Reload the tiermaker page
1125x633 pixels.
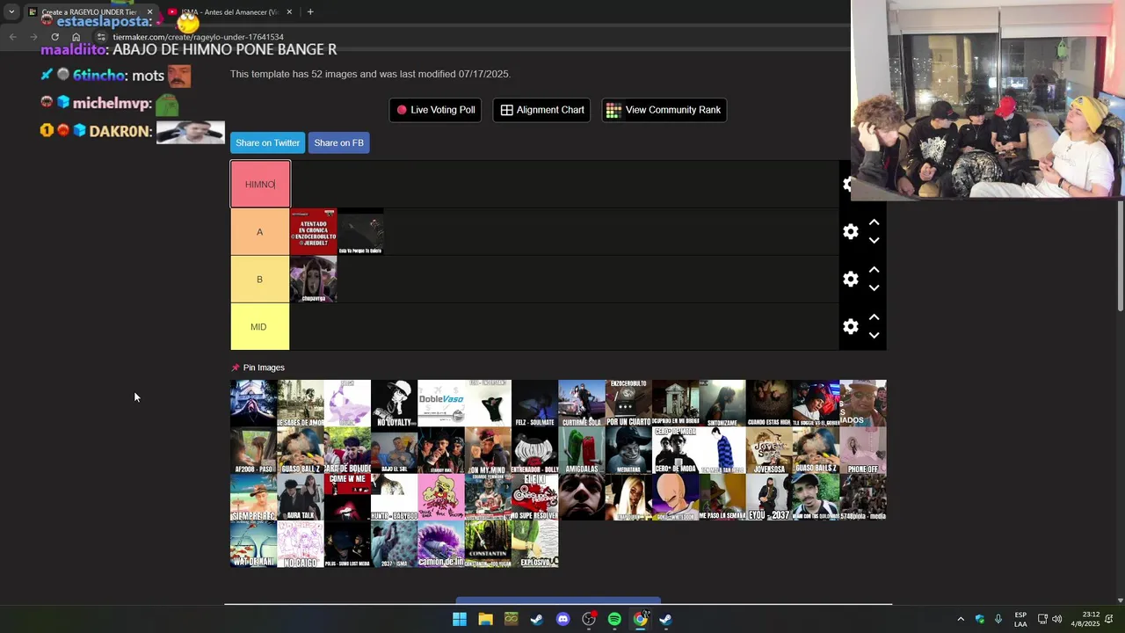click(x=54, y=37)
